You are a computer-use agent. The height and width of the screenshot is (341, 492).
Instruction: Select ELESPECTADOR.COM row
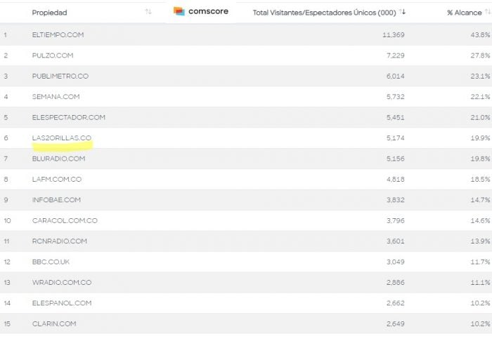coord(68,117)
